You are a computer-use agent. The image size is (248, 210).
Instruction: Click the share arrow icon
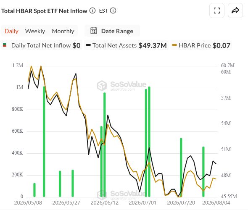pos(235,10)
